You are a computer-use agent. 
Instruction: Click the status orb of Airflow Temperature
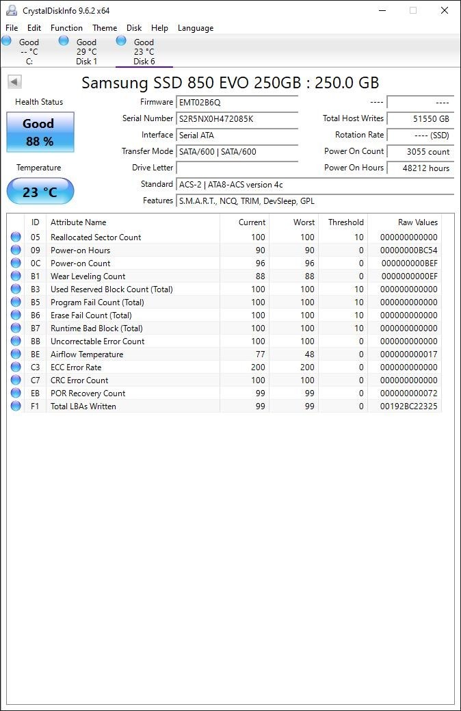[16, 354]
